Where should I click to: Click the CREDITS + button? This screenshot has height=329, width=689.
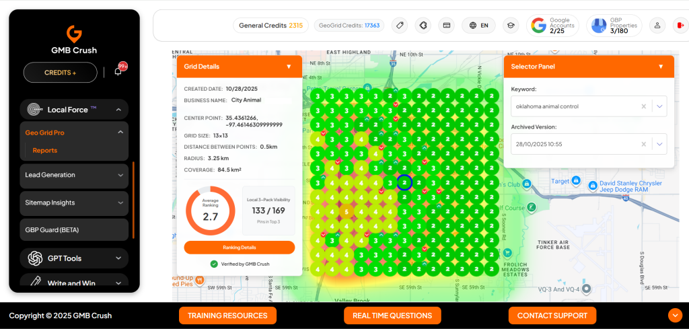60,73
